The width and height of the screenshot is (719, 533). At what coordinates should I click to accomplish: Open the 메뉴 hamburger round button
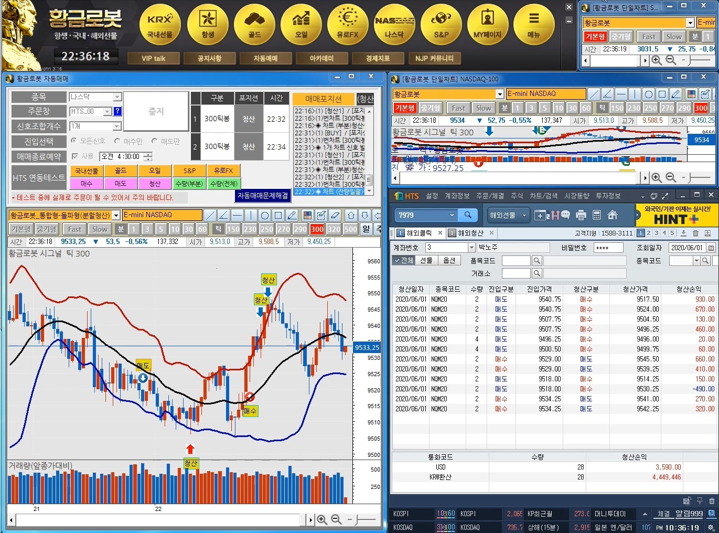tap(534, 25)
